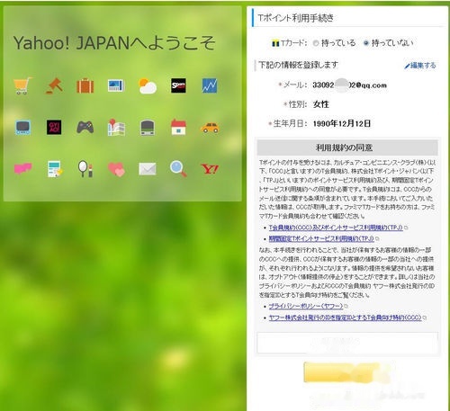Open the calculator notepad icon
This screenshot has width=450, height=411.
[55, 169]
